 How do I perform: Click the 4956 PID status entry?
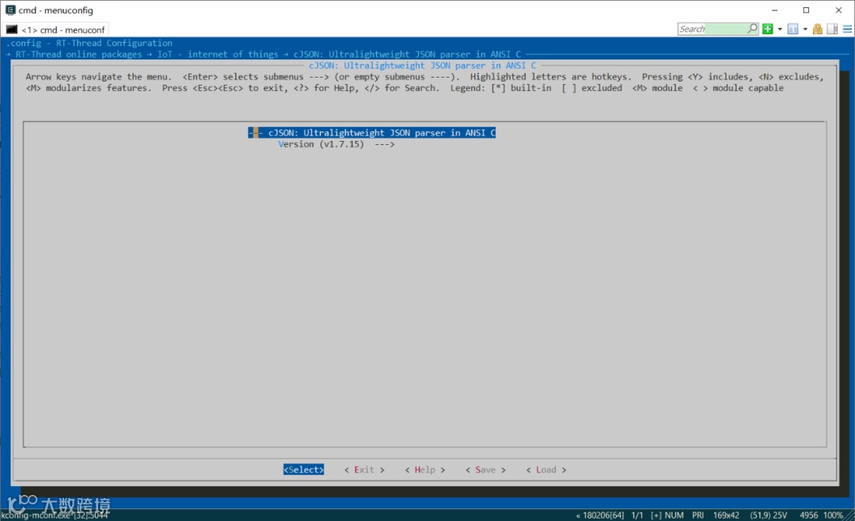coord(808,515)
